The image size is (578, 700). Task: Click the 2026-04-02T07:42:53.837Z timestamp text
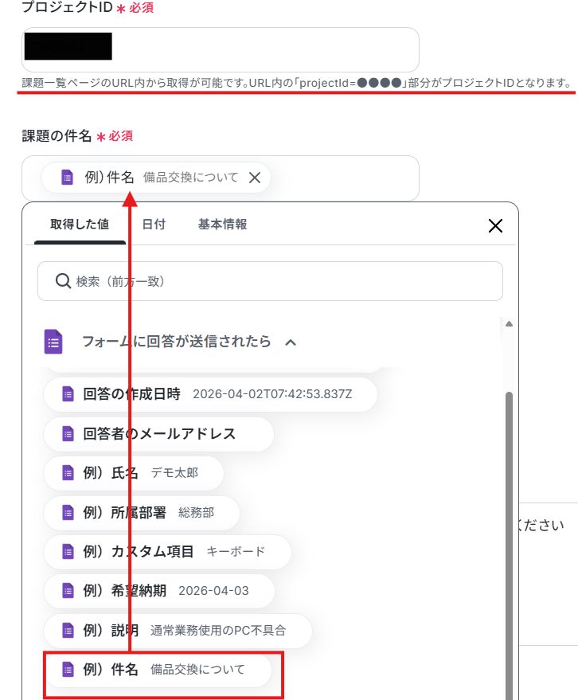(272, 394)
